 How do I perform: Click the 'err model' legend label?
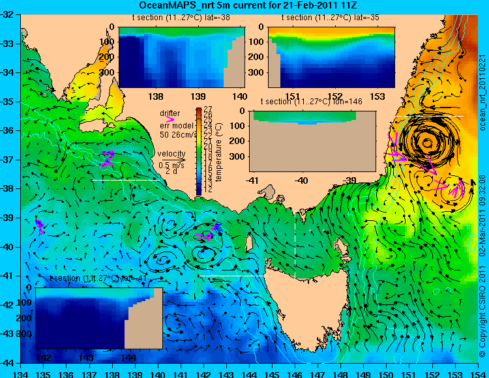click(177, 126)
